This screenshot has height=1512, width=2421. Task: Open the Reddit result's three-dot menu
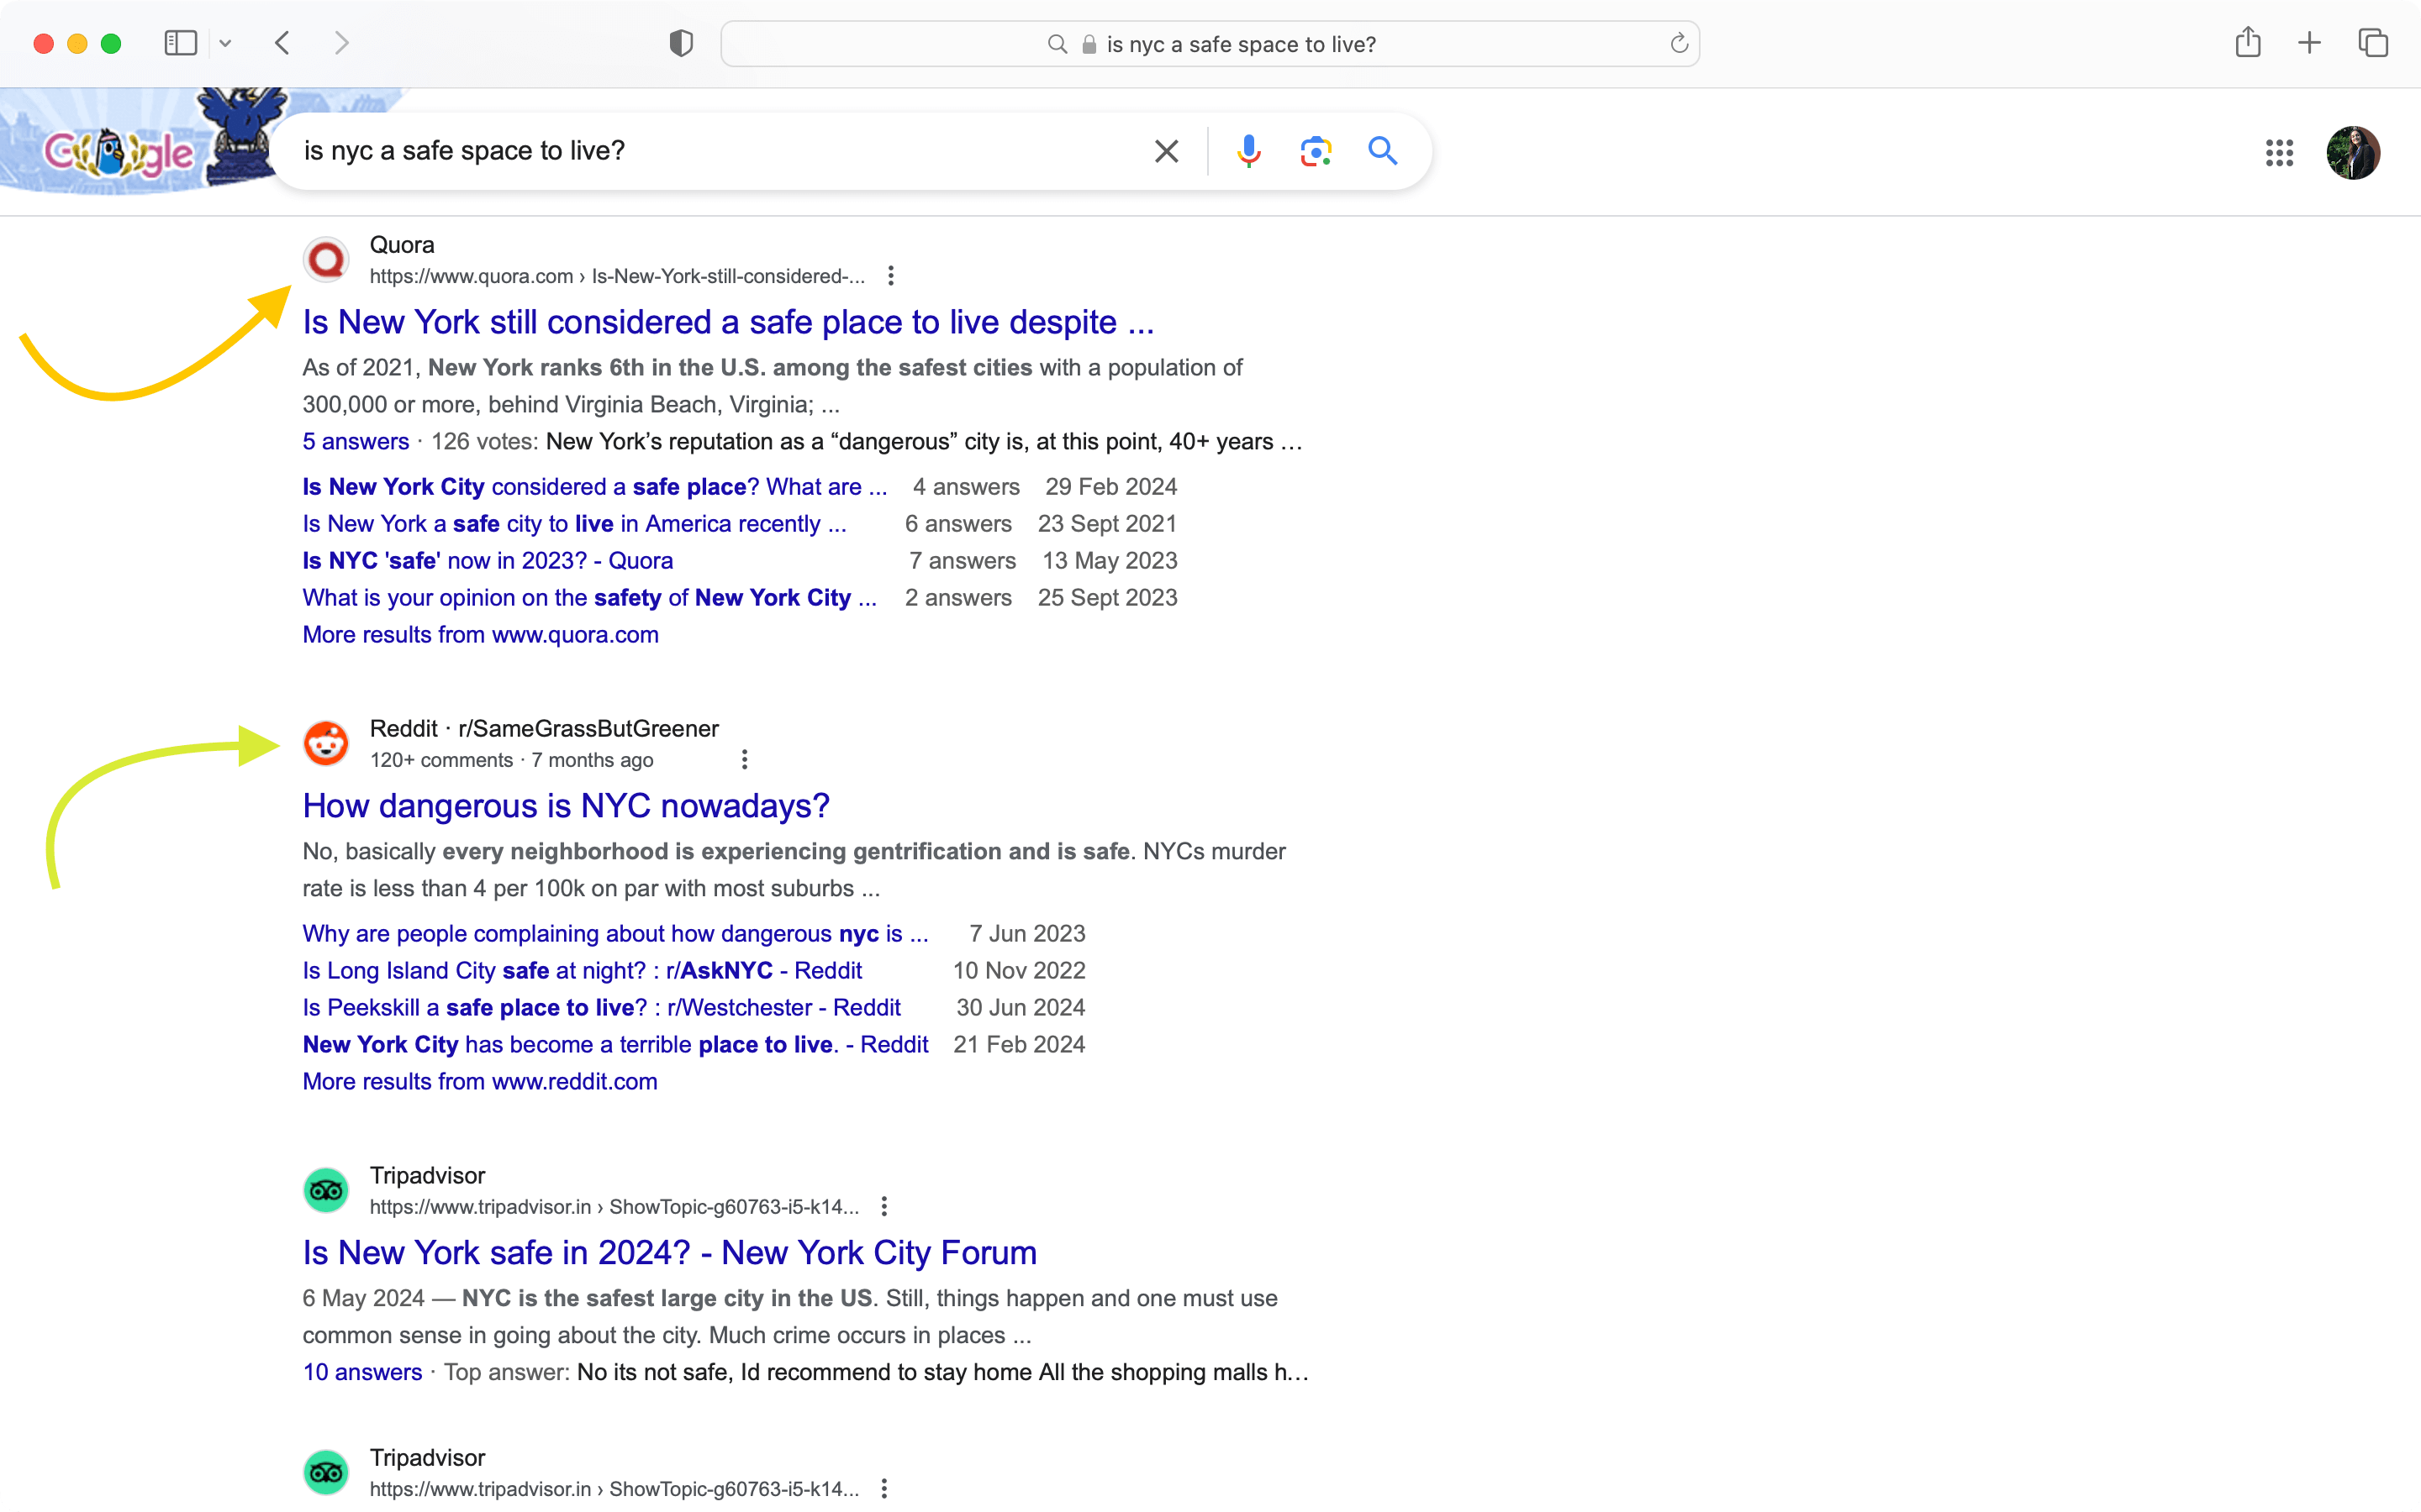tap(744, 760)
